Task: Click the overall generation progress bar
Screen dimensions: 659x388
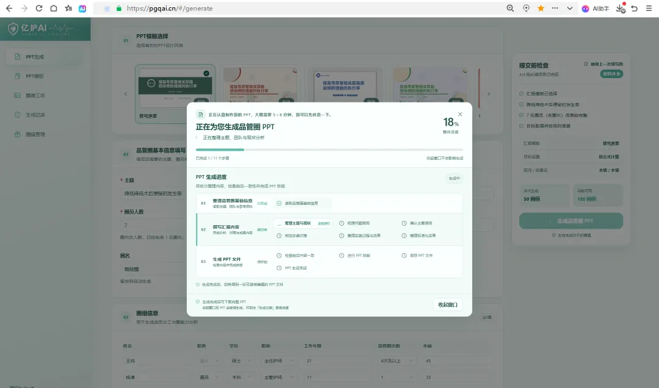Action: tap(329, 149)
